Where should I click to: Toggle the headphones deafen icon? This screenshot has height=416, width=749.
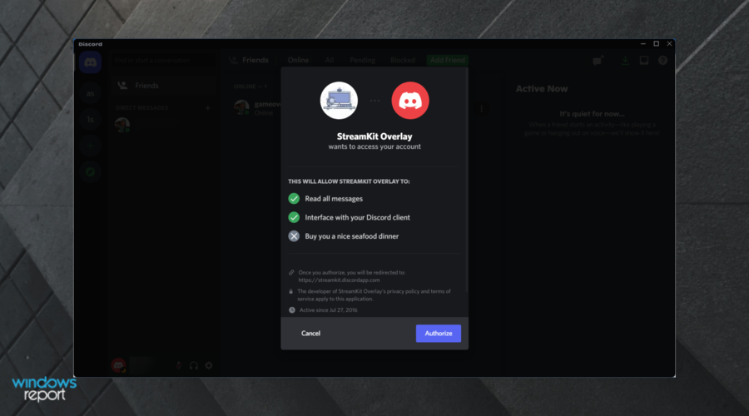point(193,366)
